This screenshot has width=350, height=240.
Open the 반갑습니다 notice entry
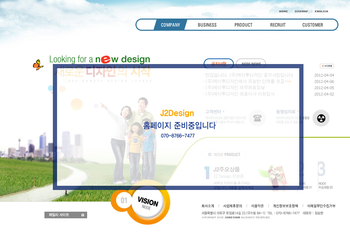click(x=249, y=75)
